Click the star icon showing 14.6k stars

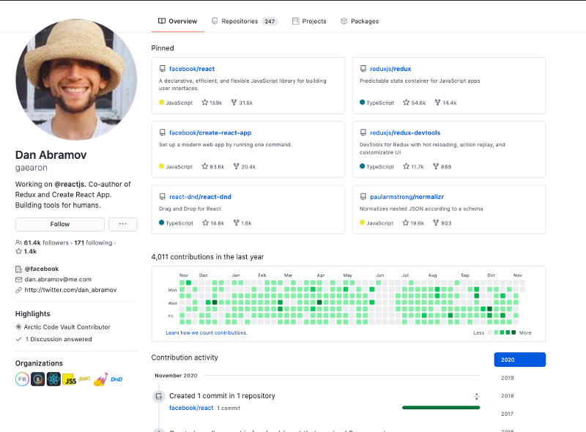coord(206,223)
